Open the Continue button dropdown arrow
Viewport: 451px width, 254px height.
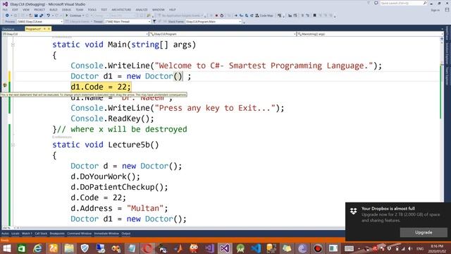point(83,16)
